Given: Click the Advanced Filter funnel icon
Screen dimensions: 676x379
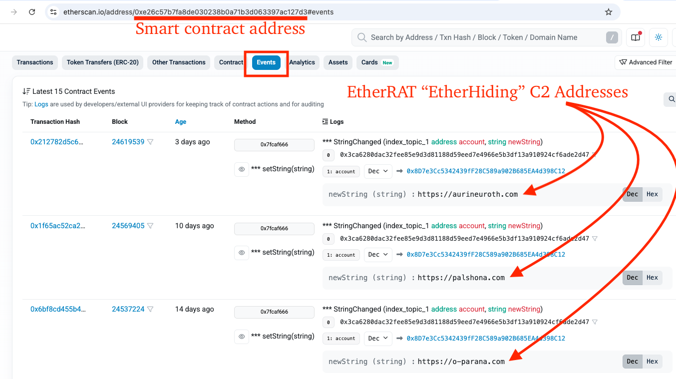Looking at the screenshot, I should click(624, 62).
